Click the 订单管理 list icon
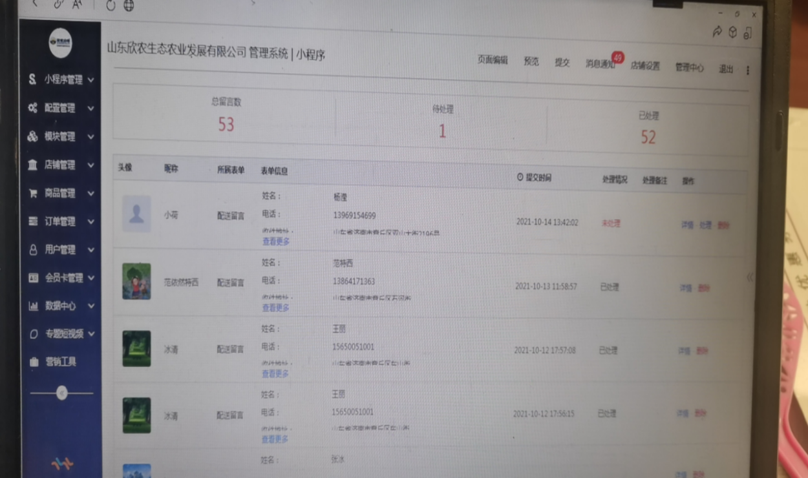The height and width of the screenshot is (478, 808). tap(32, 222)
